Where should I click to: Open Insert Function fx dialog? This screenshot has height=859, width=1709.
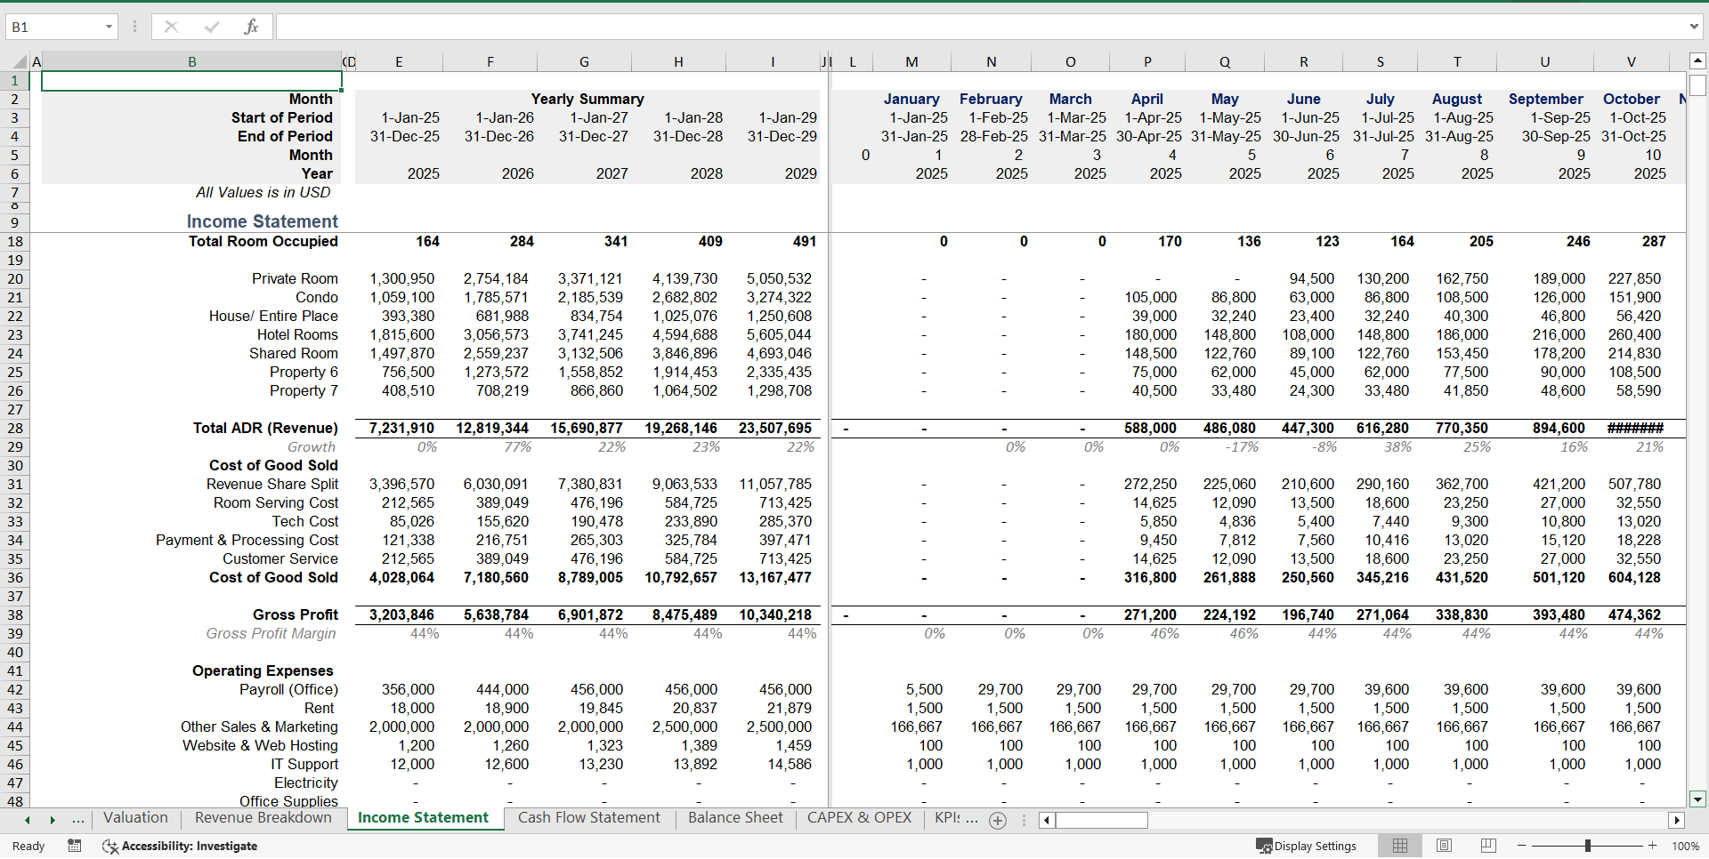[x=252, y=27]
